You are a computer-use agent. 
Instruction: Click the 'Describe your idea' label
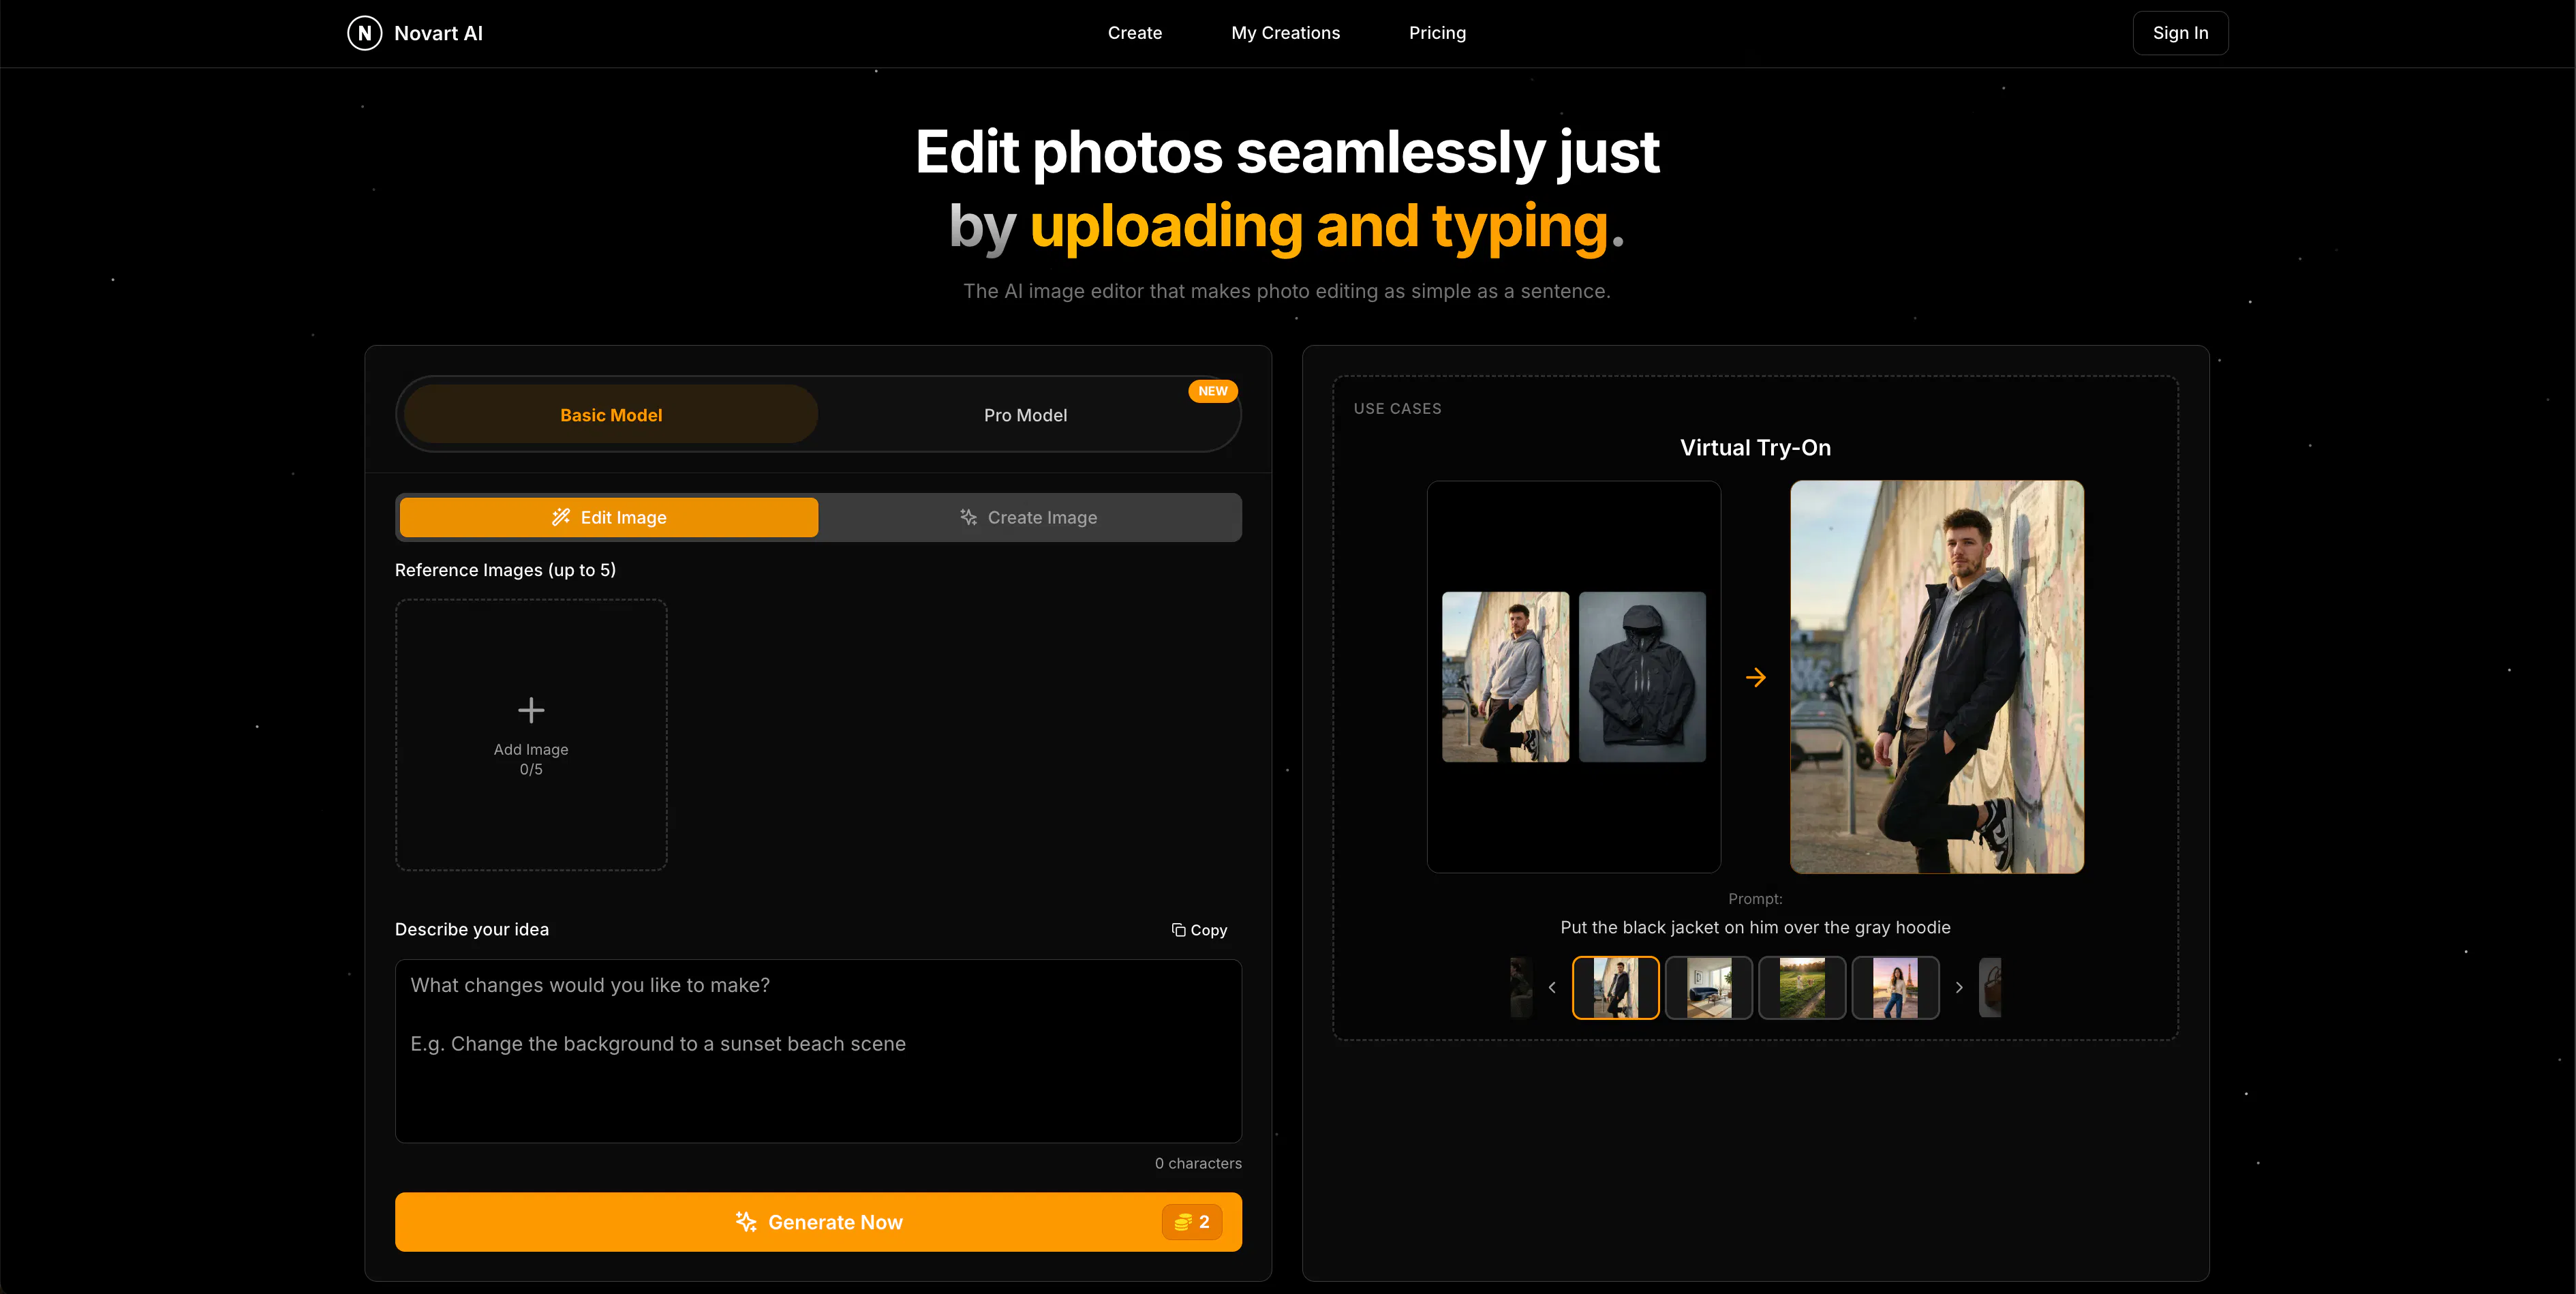point(472,929)
